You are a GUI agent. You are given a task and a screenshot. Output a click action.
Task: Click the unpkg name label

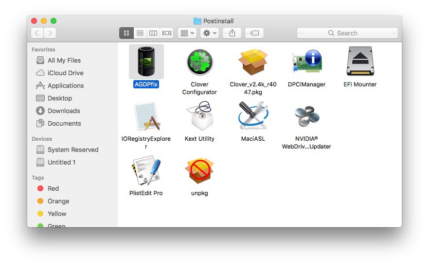(199, 193)
